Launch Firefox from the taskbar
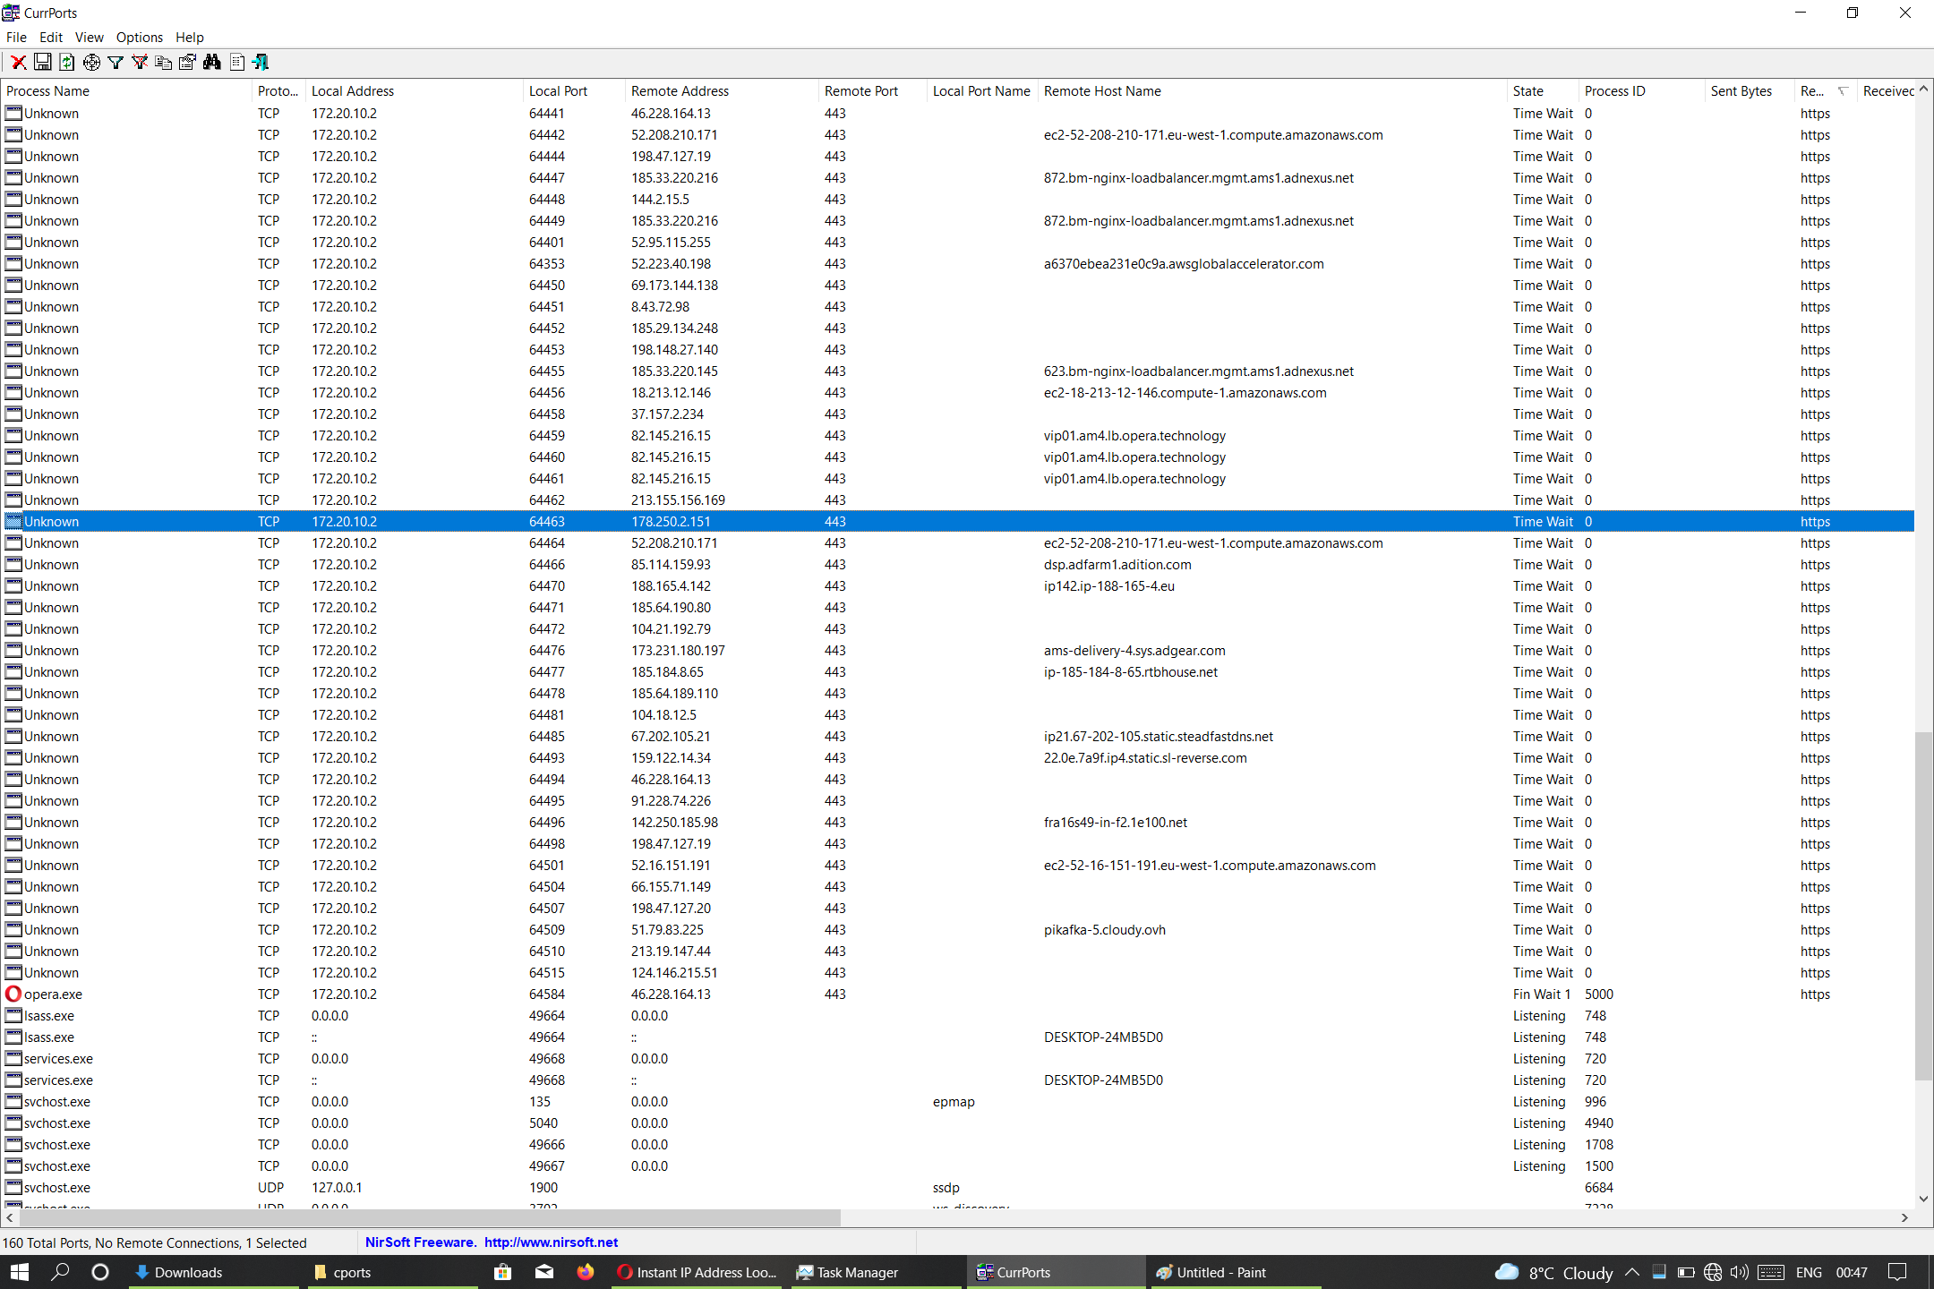1934x1289 pixels. pos(586,1272)
